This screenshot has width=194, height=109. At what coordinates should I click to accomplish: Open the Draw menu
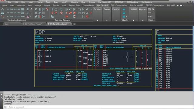coord(56,2)
